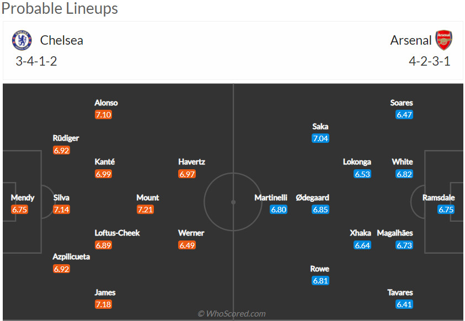This screenshot has height=321, width=465.
Task: Click Tavares's 6.41 rating badge
Action: pyautogui.click(x=404, y=304)
